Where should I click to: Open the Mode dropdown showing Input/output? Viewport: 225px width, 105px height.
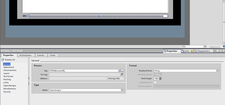[x=122, y=90]
